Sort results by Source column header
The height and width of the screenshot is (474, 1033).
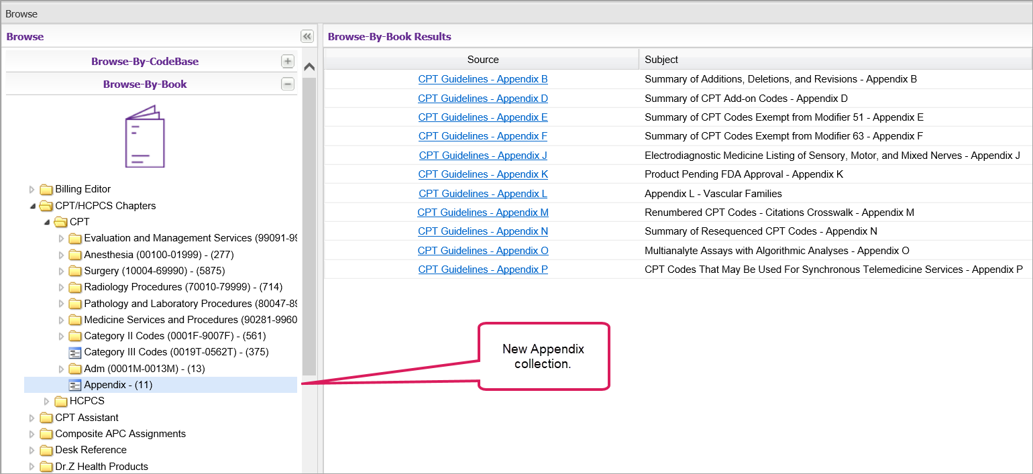tap(482, 60)
